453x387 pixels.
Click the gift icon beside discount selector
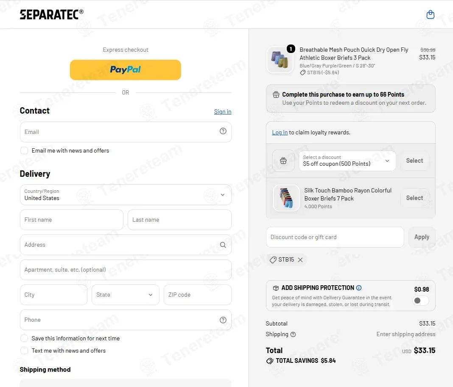[283, 161]
